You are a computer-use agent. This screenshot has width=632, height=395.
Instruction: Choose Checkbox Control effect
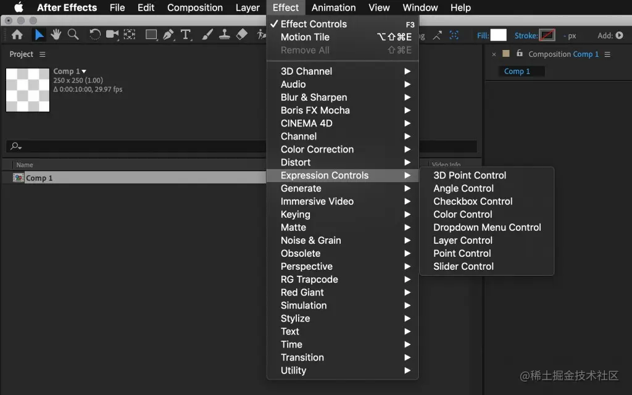pos(487,202)
